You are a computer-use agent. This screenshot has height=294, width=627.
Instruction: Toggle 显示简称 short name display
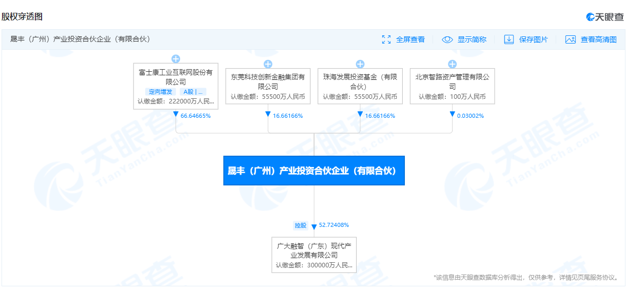pos(472,39)
